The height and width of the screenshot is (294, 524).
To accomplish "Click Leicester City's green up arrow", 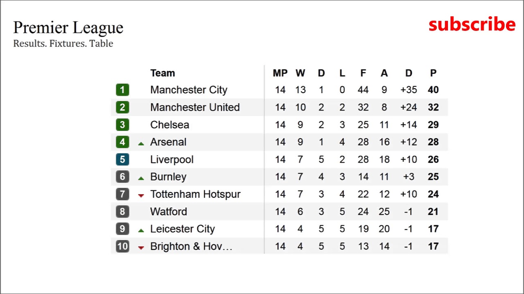I will (x=141, y=230).
